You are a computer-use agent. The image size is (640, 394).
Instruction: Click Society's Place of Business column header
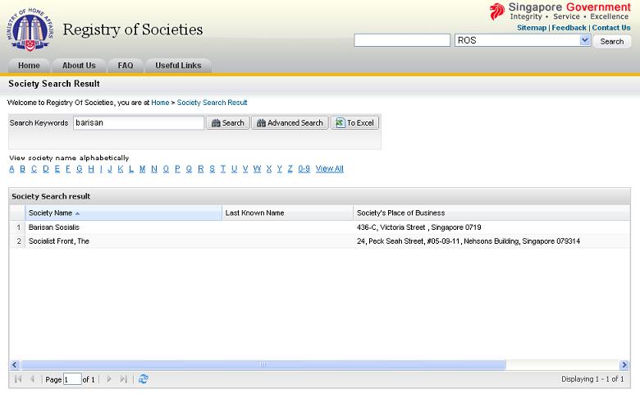pyautogui.click(x=491, y=213)
